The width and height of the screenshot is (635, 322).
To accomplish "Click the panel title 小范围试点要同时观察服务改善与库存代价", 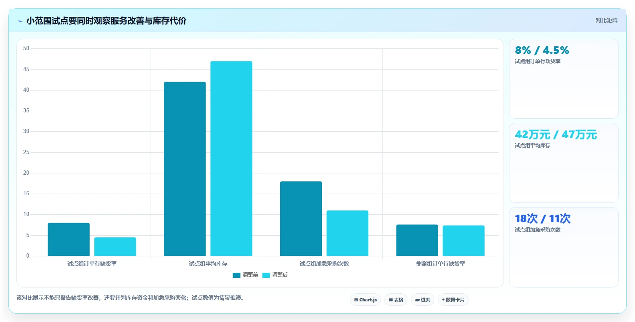I will 106,21.
